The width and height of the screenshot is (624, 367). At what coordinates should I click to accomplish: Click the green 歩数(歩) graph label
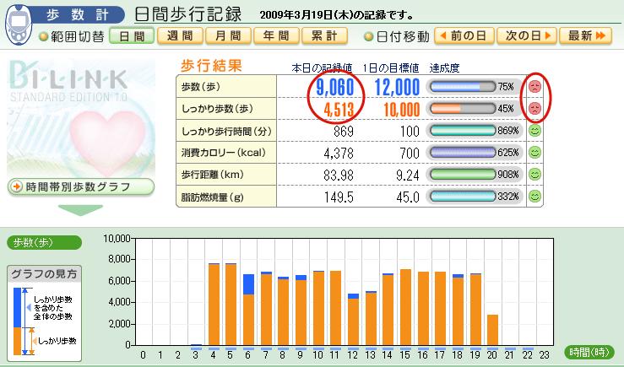[44, 242]
